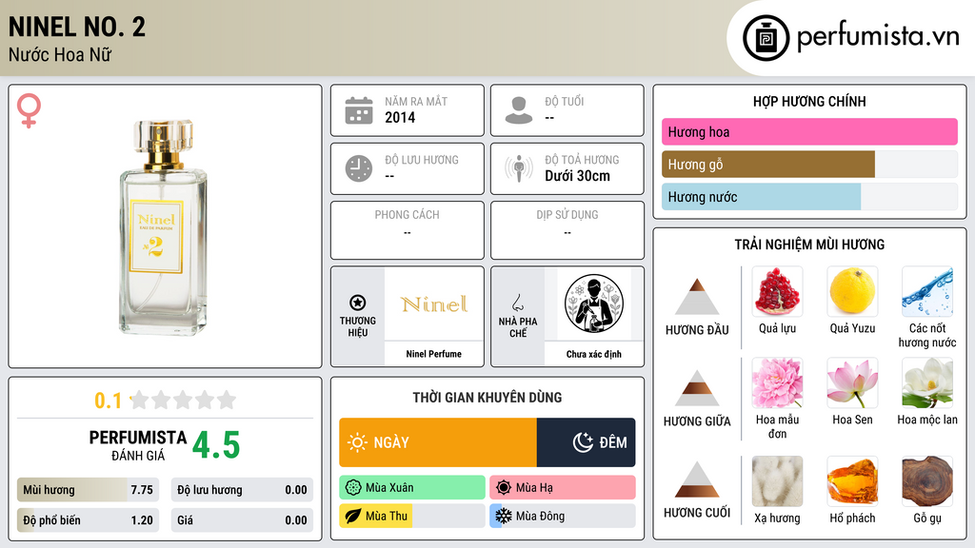Click the Hương đầu pyramid icon
Screen dimensions: 975x548
697,297
